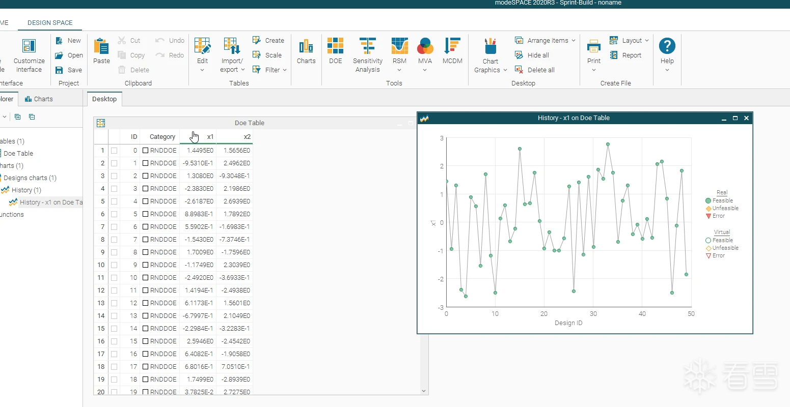Tick the selection checkbox for row 10

pos(114,265)
